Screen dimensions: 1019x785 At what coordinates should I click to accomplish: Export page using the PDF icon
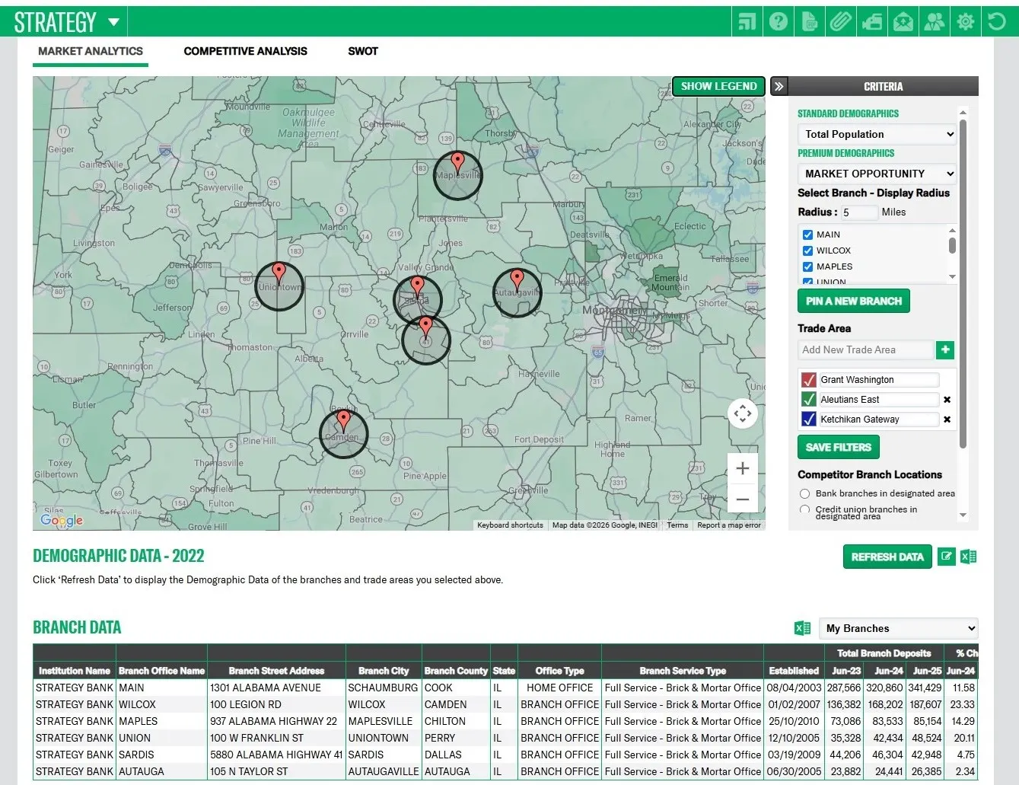810,21
